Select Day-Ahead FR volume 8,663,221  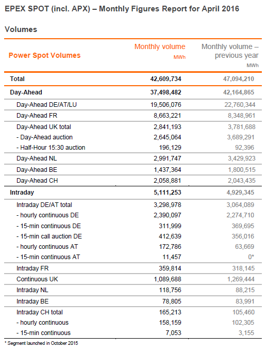167,116
